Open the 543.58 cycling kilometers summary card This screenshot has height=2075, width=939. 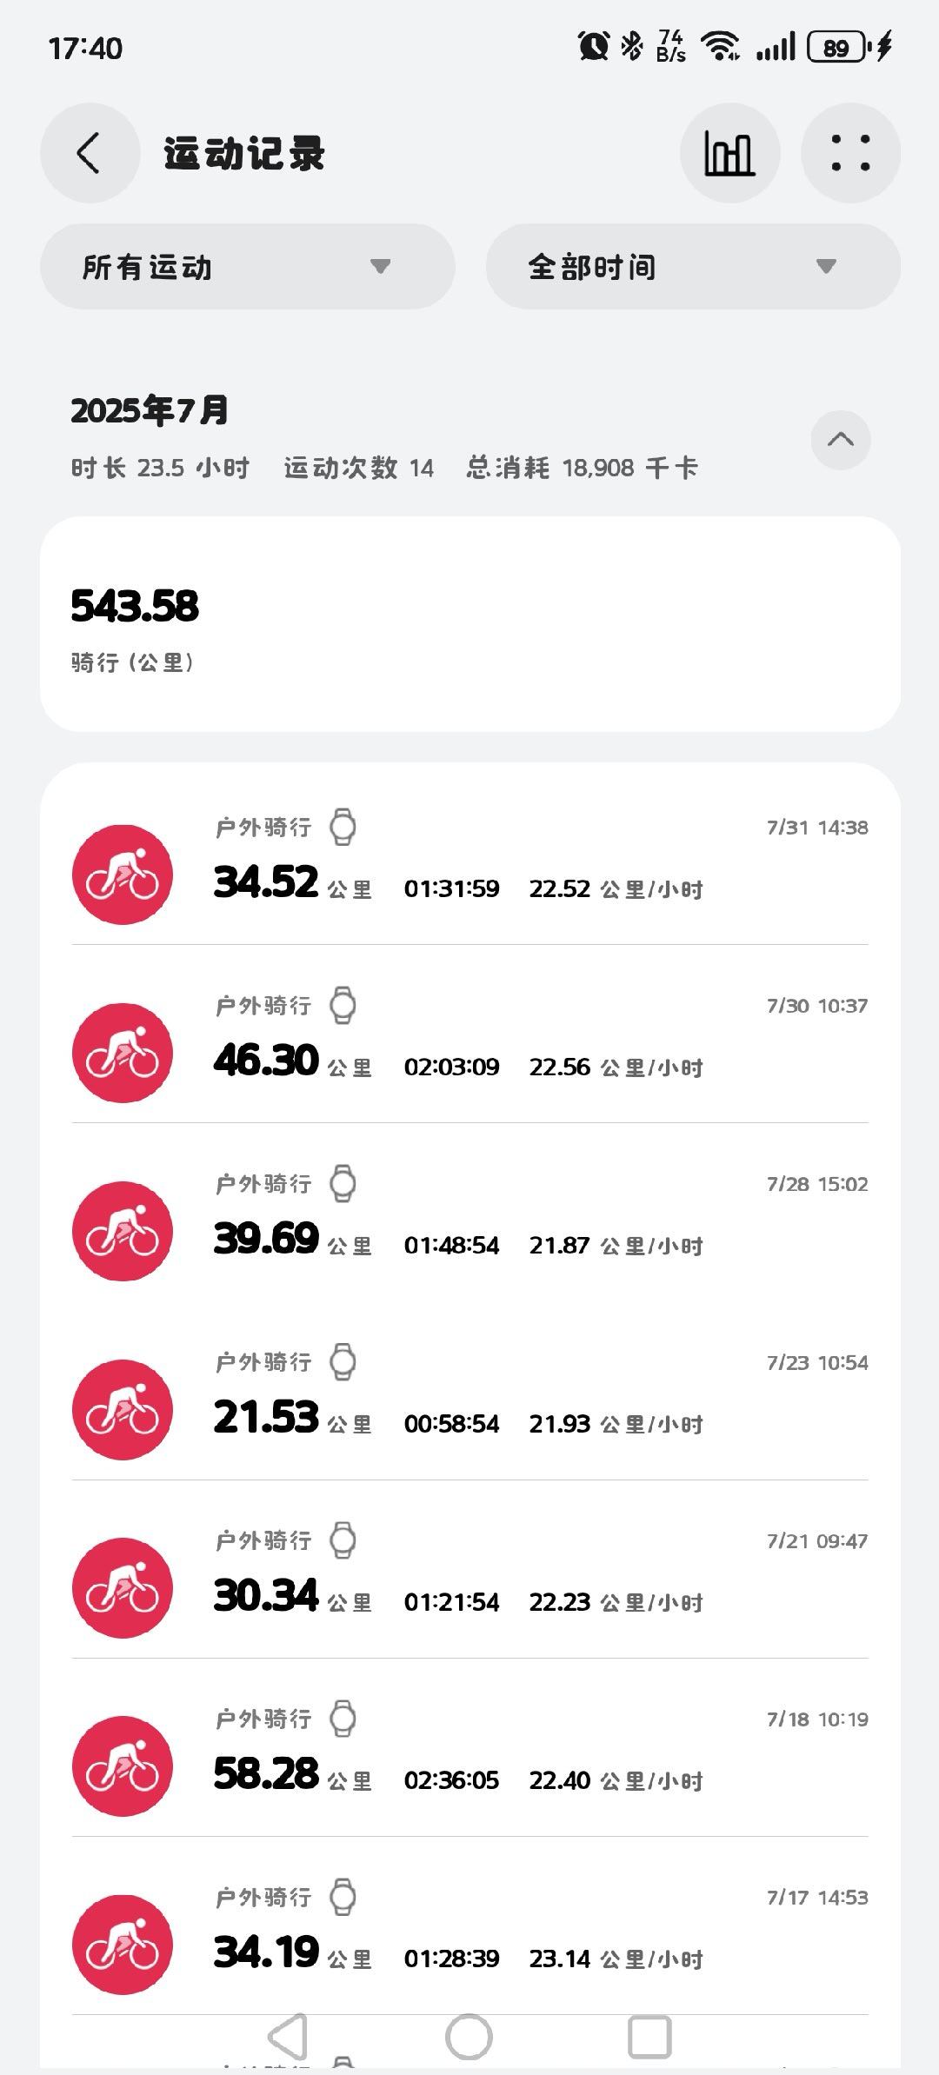[470, 624]
